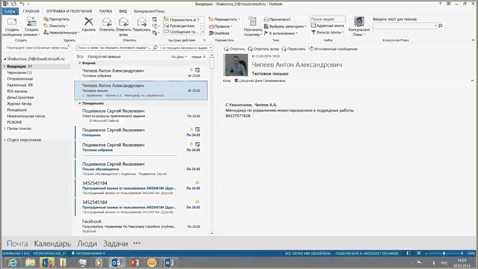Switch to ОТПРАВКА И ПОЛУЧЕНИЕ tab
The width and height of the screenshot is (478, 269).
(x=69, y=11)
